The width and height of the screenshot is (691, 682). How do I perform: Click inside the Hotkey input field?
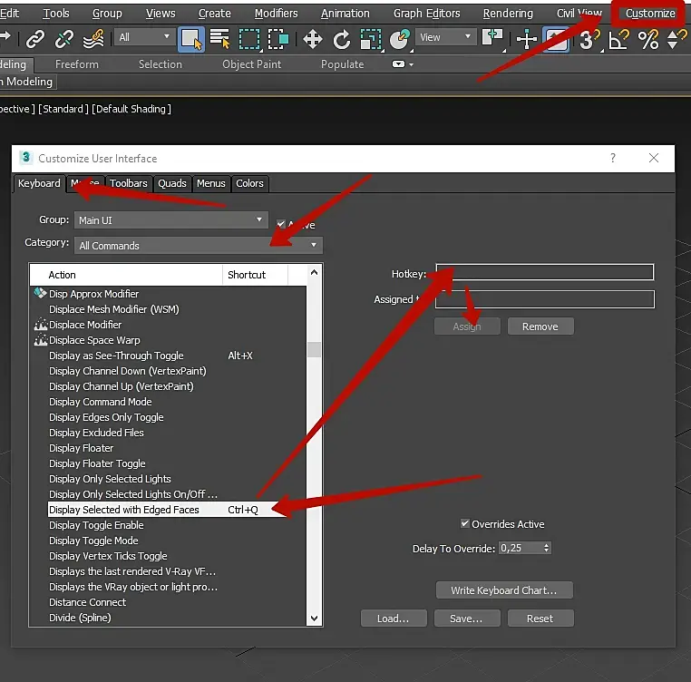click(545, 272)
